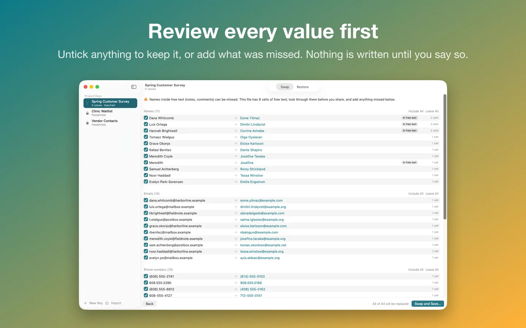
Task: Click the 44 of 44 will be replaced status
Action: point(390,304)
